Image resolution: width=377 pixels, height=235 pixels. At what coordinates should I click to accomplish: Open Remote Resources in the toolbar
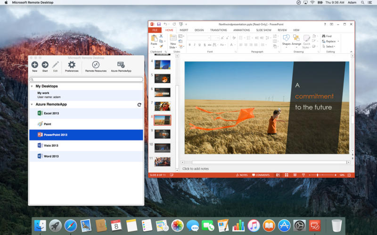click(96, 65)
